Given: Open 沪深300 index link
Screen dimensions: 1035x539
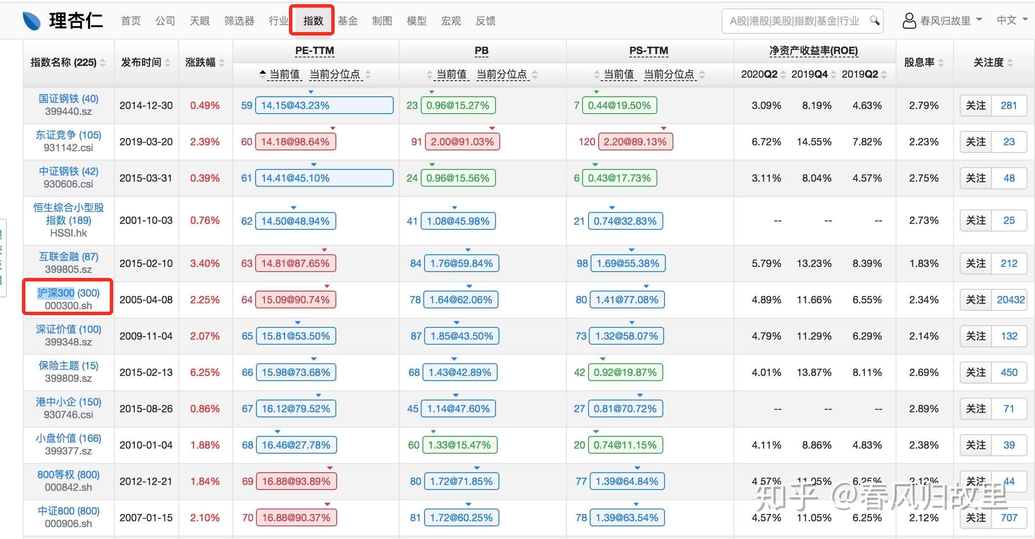Looking at the screenshot, I should click(68, 293).
